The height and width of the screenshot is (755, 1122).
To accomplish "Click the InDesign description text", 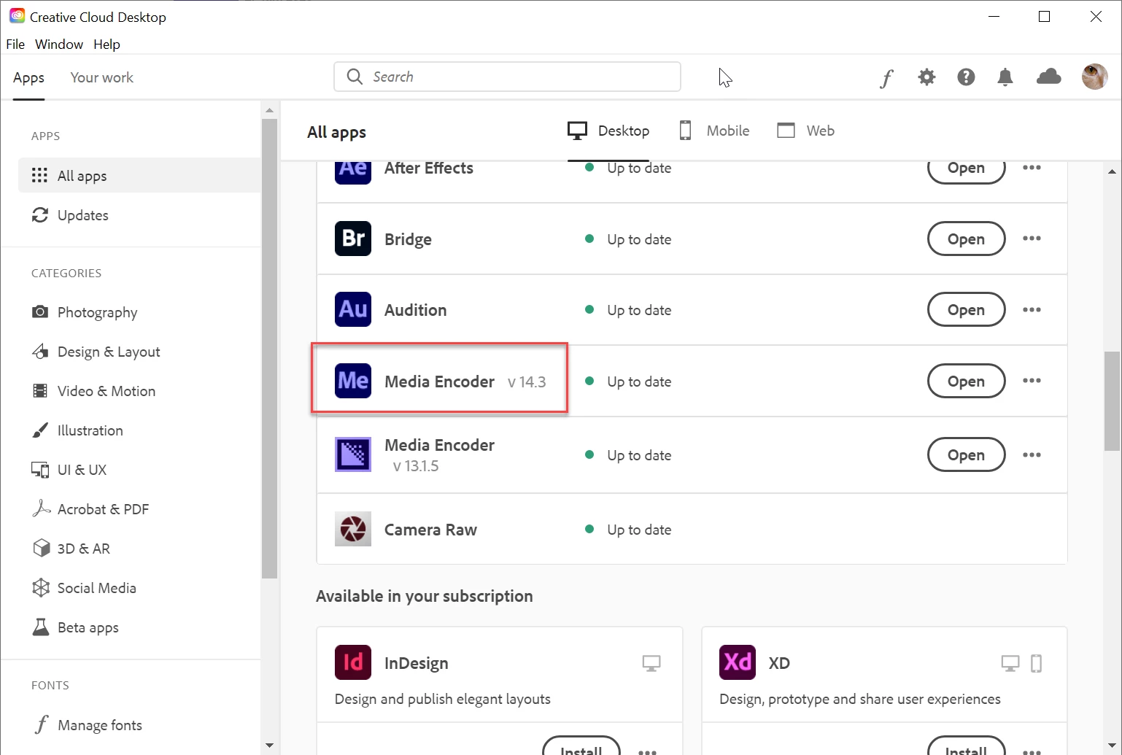I will [442, 699].
